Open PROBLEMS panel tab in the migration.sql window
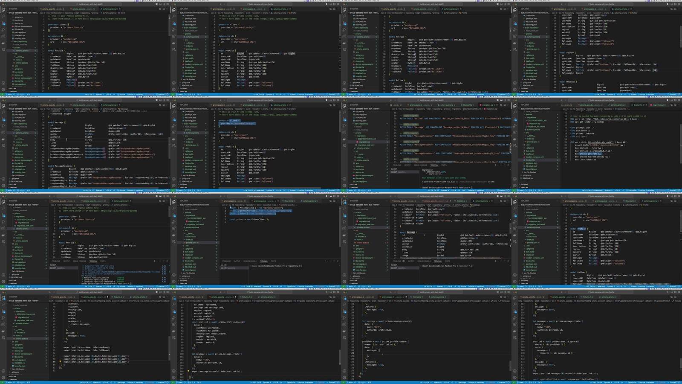This screenshot has height=384, width=682. pos(397,165)
